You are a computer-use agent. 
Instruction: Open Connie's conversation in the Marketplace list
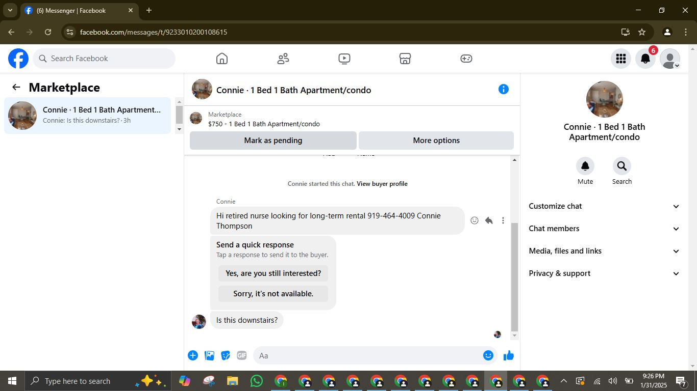[x=88, y=116]
